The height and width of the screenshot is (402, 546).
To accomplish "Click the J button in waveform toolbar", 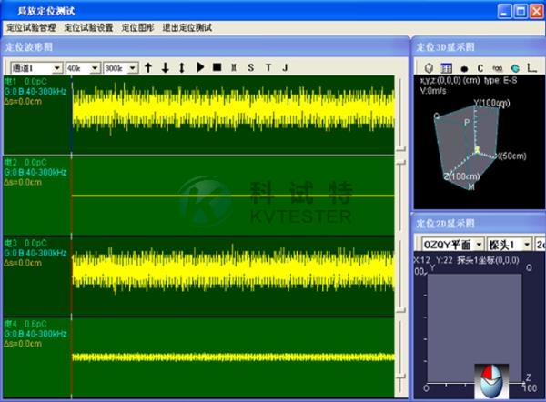I will click(284, 67).
